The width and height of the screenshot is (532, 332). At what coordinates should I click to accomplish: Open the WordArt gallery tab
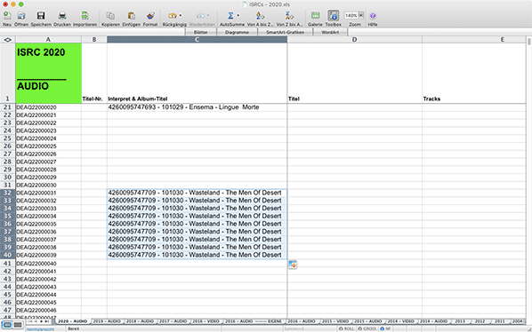point(330,32)
